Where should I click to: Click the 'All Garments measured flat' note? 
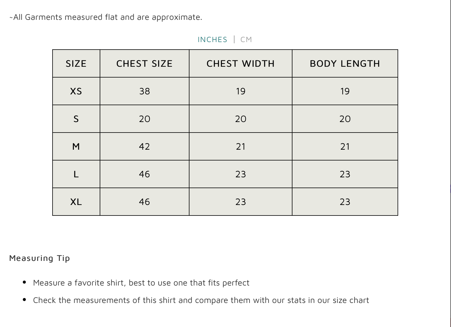pyautogui.click(x=106, y=17)
